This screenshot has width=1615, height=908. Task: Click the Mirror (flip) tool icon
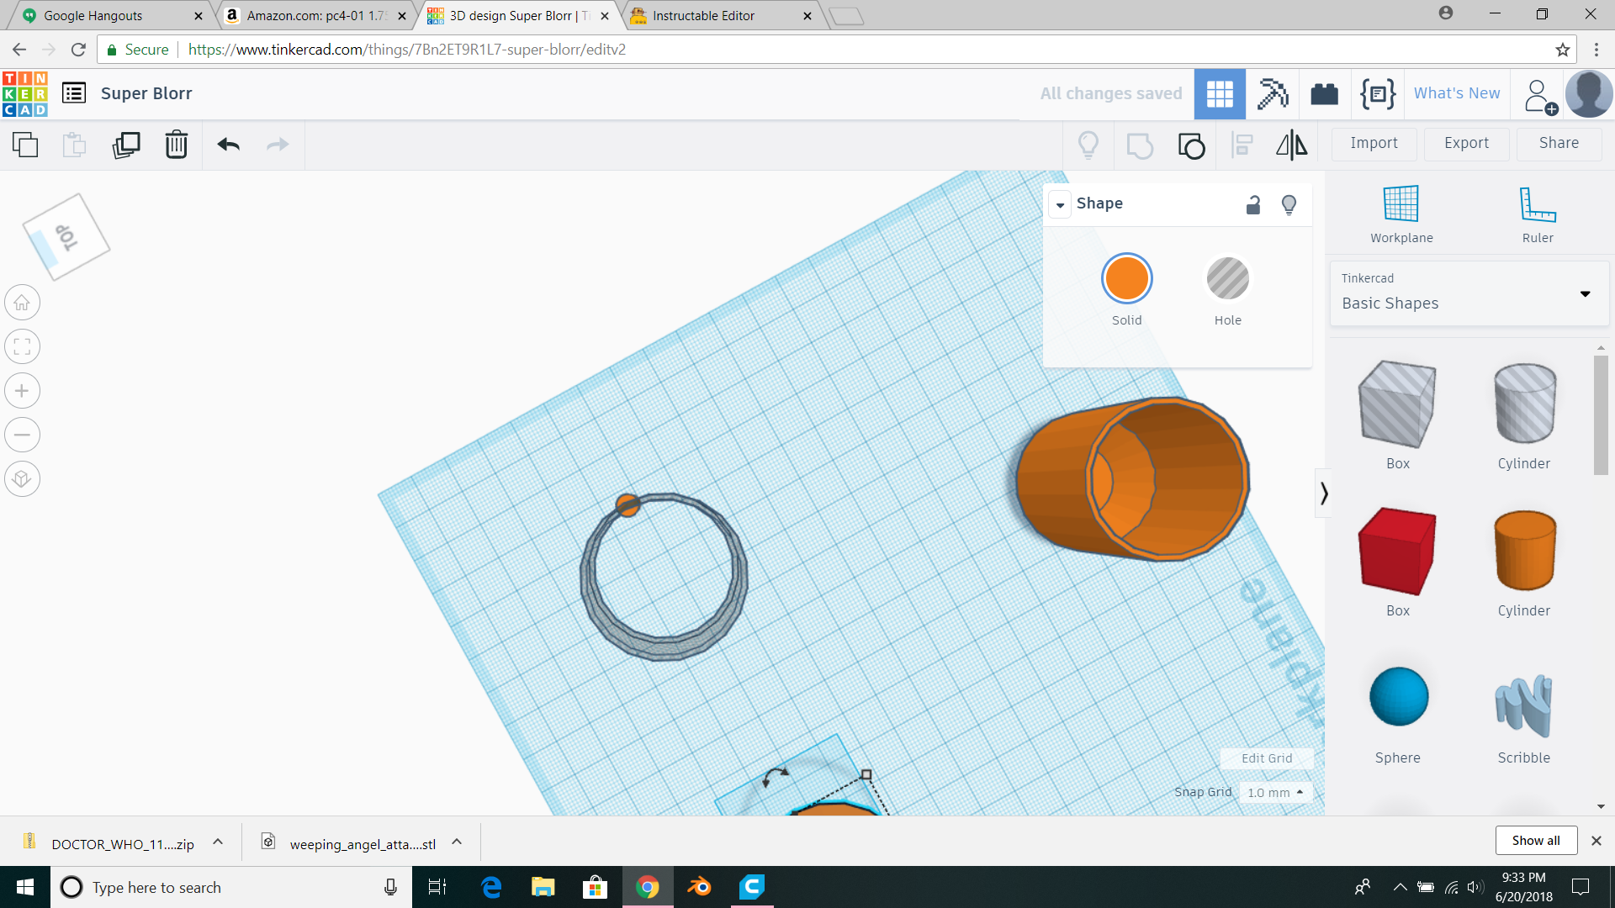coord(1292,145)
